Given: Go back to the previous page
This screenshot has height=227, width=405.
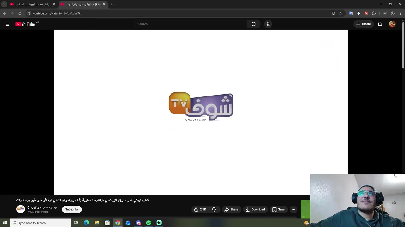Looking at the screenshot, I should point(4,13).
